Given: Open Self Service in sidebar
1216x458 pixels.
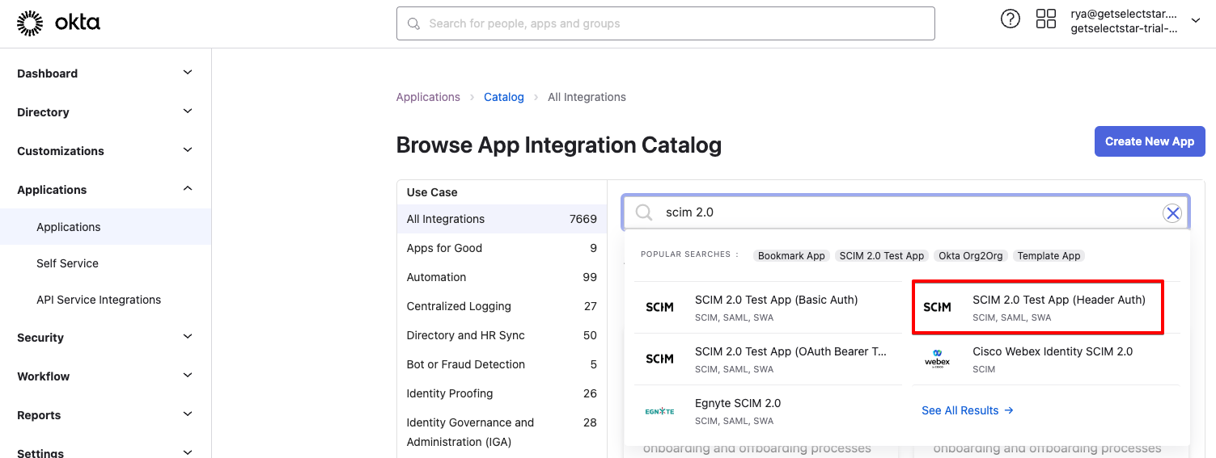Looking at the screenshot, I should 67,263.
